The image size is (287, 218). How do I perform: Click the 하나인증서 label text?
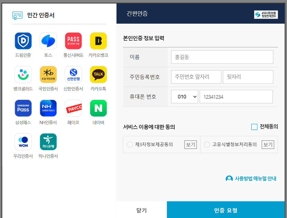(x=48, y=156)
